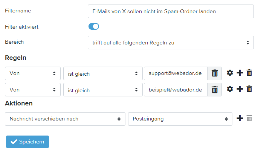258x154 pixels.
Task: Click the greyed trash icon in Aktionen row
Action: [249, 119]
